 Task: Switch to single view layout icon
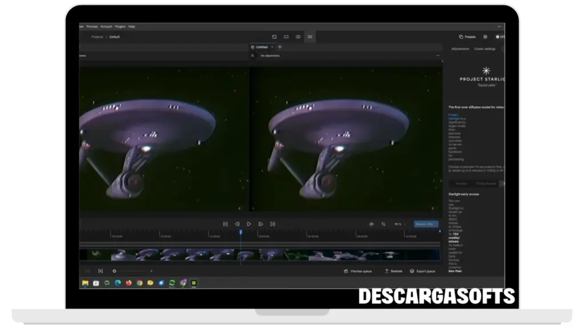(x=286, y=37)
